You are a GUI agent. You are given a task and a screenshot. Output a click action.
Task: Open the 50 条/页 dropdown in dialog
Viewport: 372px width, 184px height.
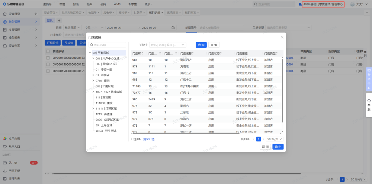pyautogui.click(x=275, y=139)
